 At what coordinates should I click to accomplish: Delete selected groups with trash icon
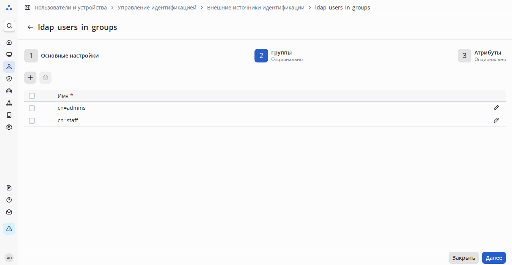(x=46, y=78)
